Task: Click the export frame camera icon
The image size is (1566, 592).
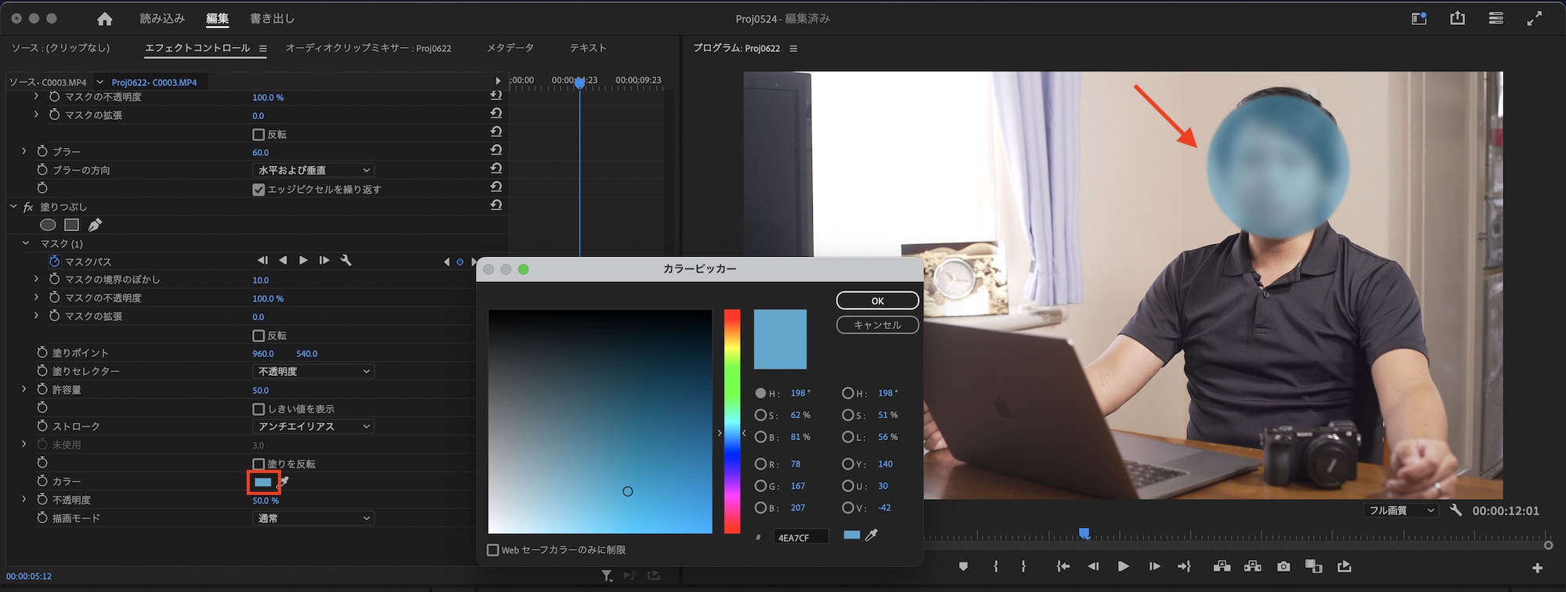Action: [x=1283, y=566]
